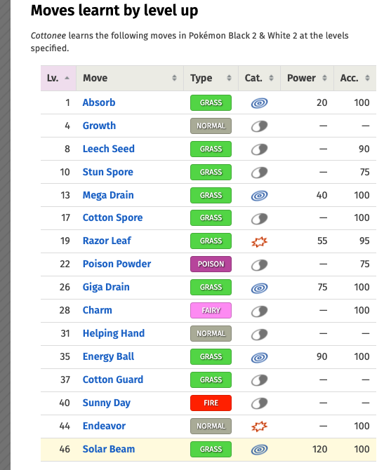Image resolution: width=391 pixels, height=470 pixels.
Task: Click the status category icon for Cotton Guard
Action: (259, 380)
